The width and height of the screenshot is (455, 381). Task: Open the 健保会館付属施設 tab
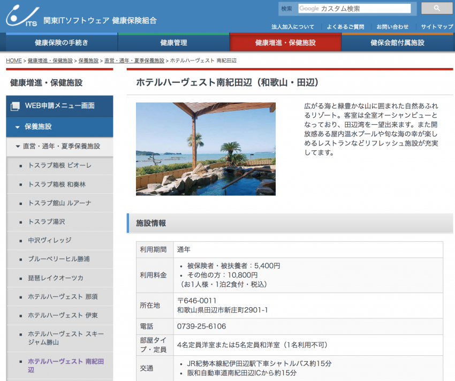click(397, 42)
